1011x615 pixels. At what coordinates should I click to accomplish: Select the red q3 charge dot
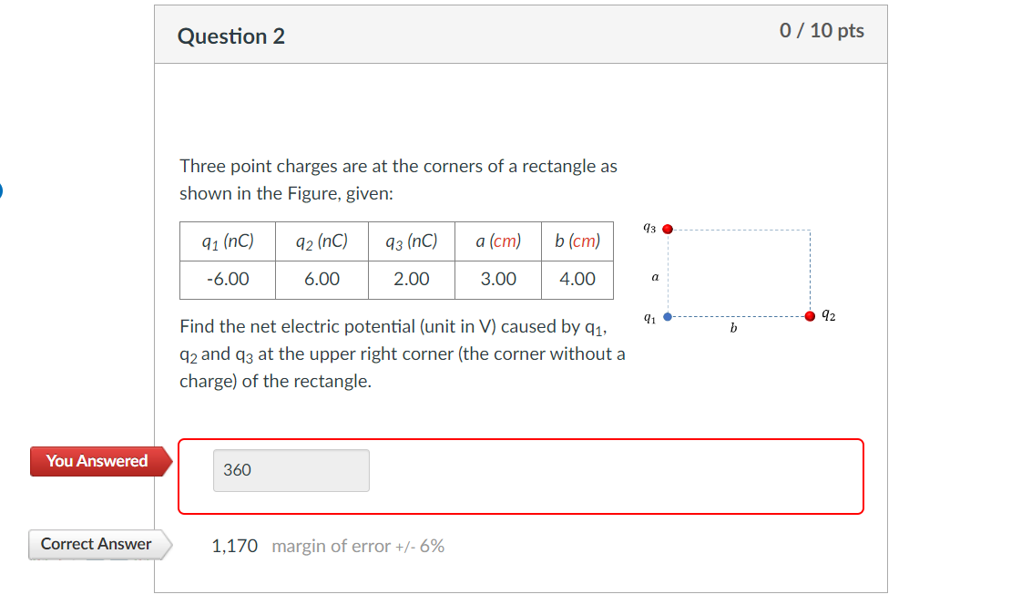pos(668,229)
